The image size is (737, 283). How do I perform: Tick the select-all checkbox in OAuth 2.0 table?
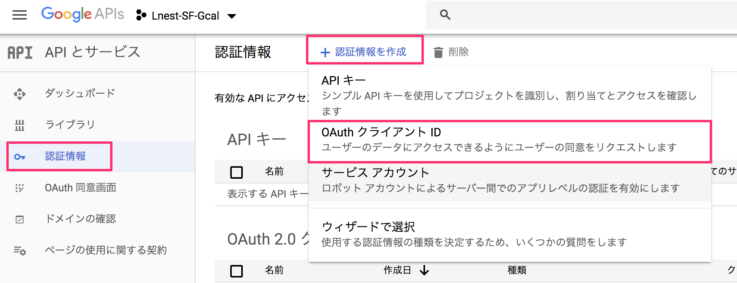(x=236, y=271)
